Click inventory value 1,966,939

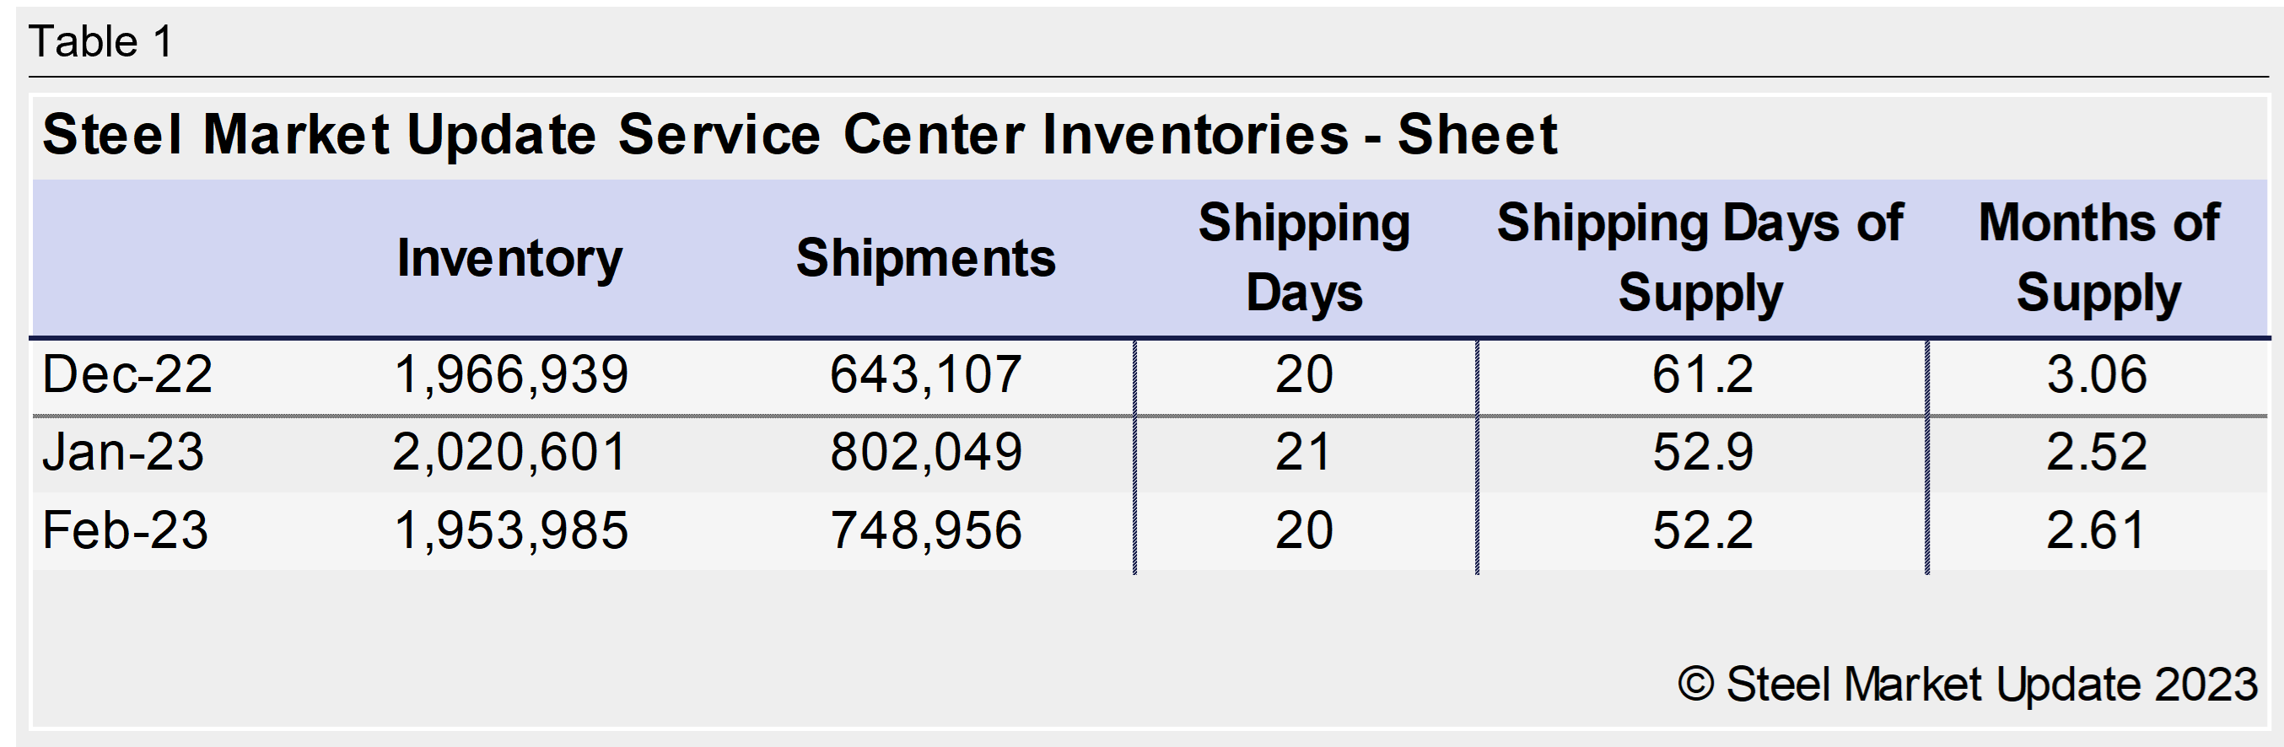coord(511,374)
